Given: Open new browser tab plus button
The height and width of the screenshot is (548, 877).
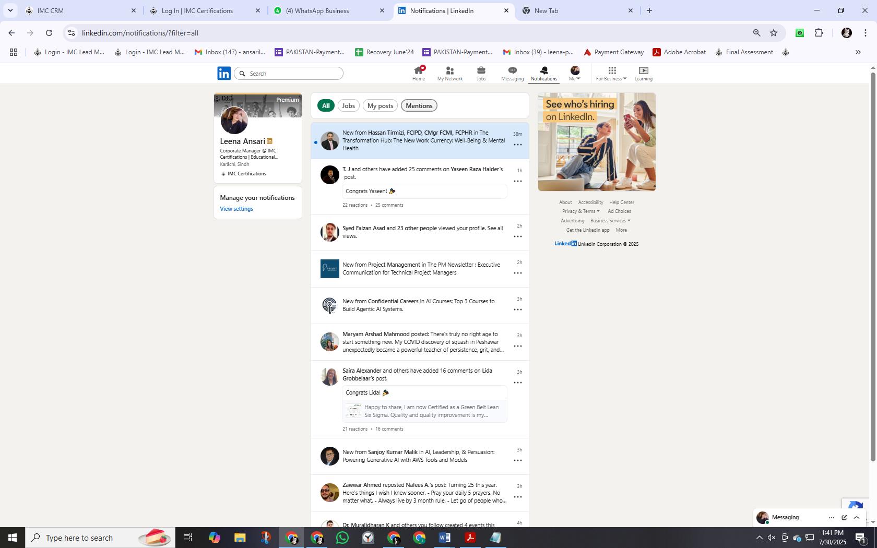Looking at the screenshot, I should (649, 10).
